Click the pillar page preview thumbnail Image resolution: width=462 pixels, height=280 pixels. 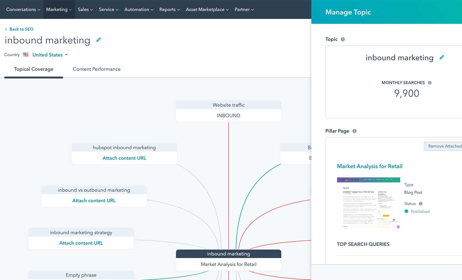coord(368,204)
